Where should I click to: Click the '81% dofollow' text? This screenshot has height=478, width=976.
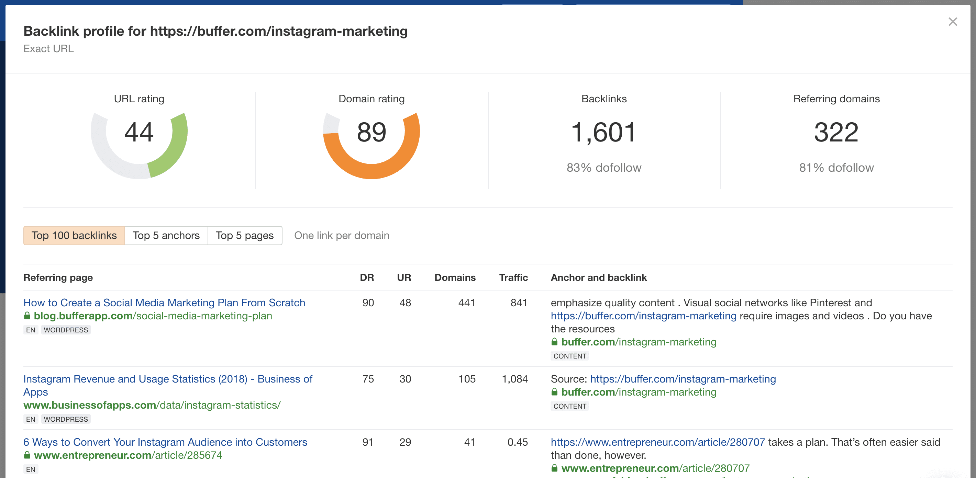[836, 168]
